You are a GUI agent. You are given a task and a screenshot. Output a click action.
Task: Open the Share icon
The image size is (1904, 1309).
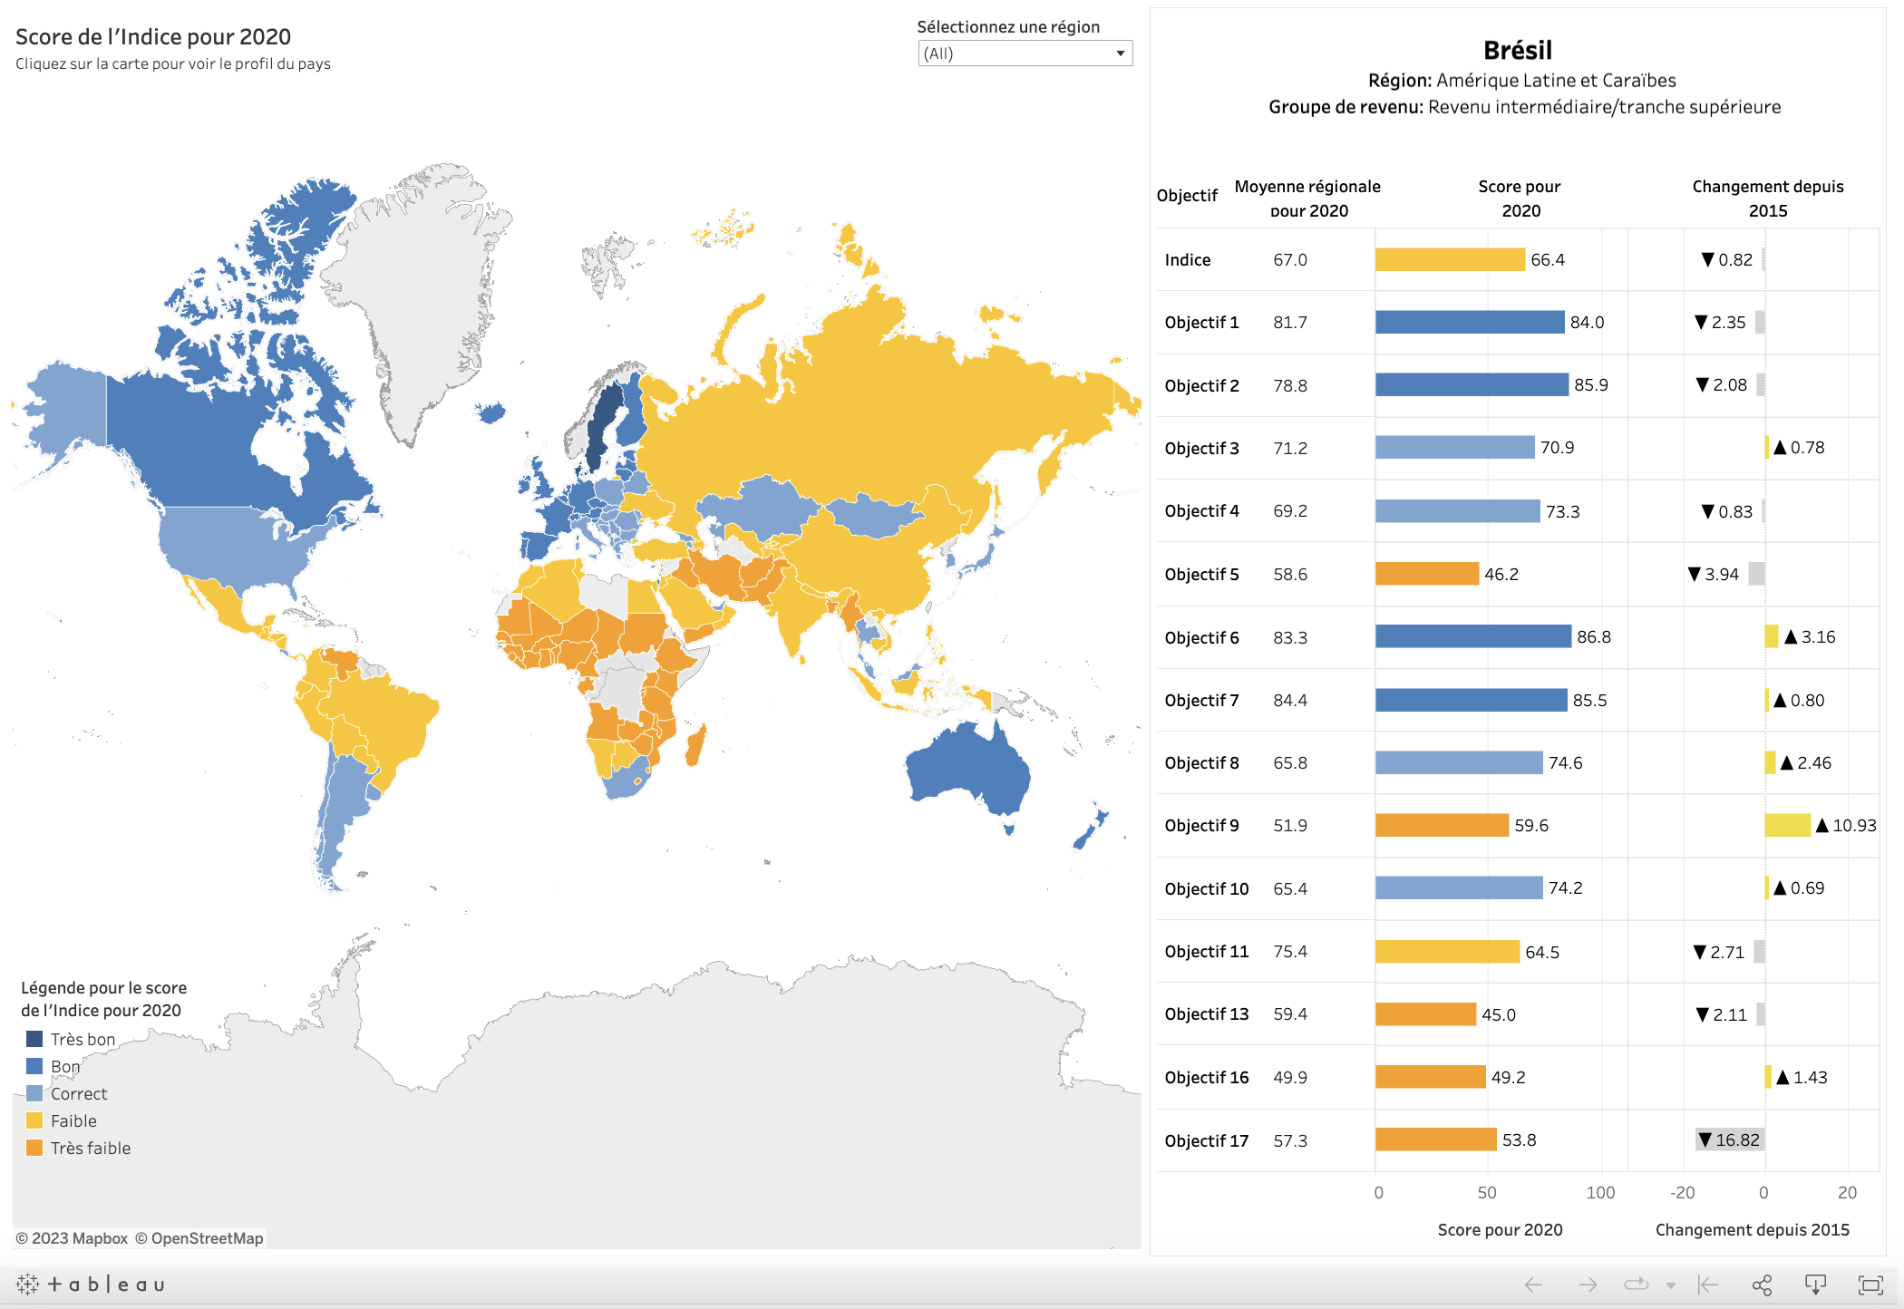1762,1285
